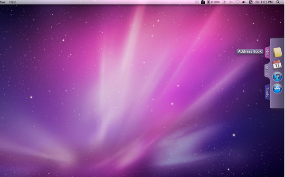Click the Fri 1:01 PM clock
Screen dimensions: 285x177
264,2
